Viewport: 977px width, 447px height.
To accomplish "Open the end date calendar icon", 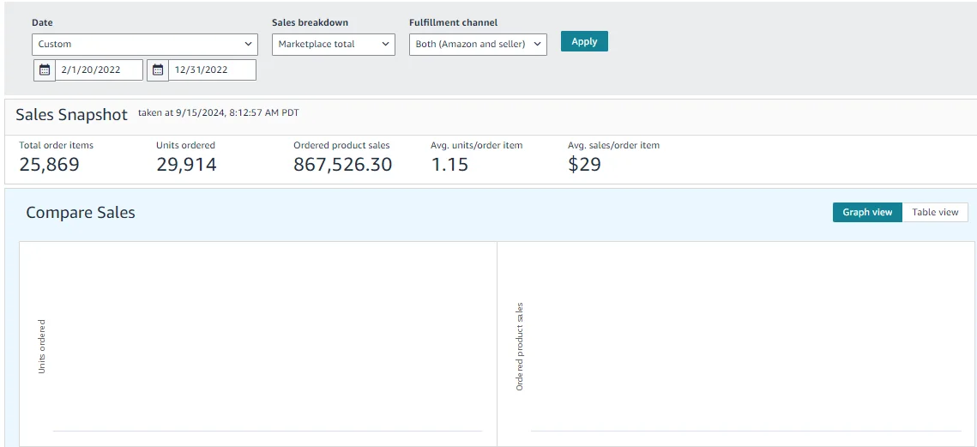I will click(158, 70).
